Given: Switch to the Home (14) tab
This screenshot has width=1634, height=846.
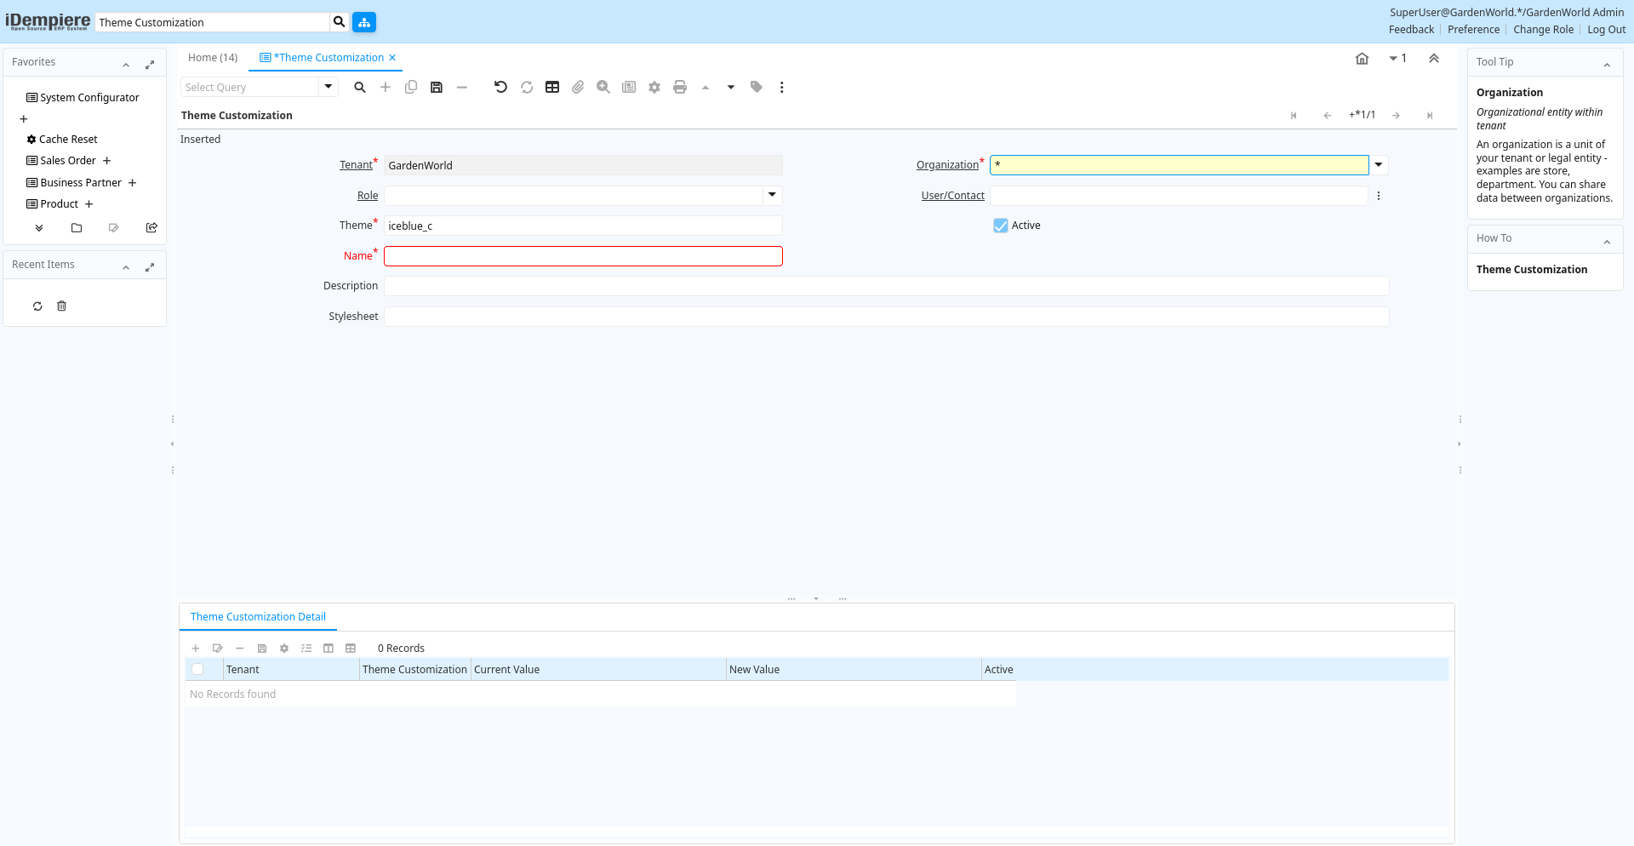Looking at the screenshot, I should point(213,58).
